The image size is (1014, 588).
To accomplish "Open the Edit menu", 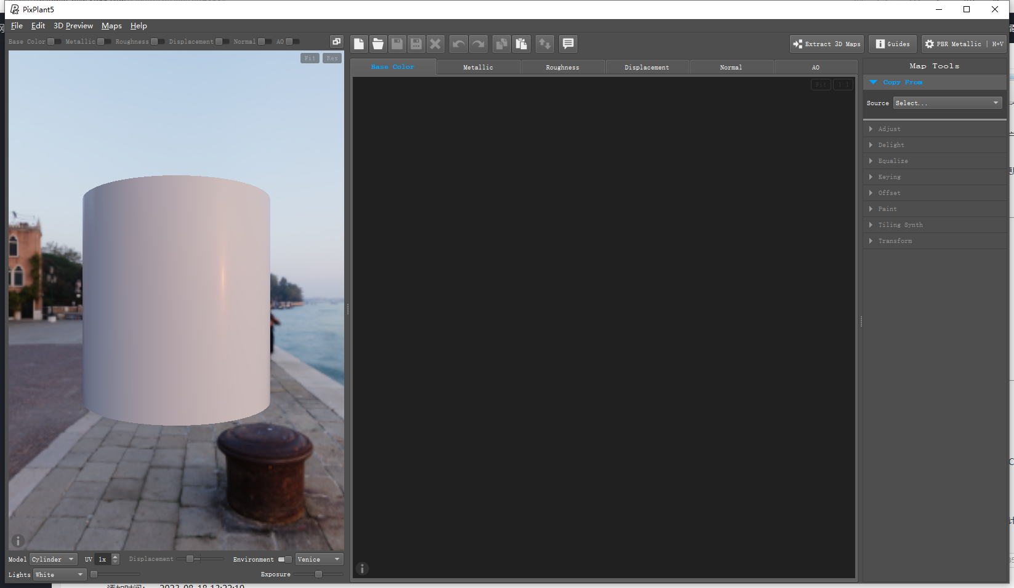I will pos(38,26).
